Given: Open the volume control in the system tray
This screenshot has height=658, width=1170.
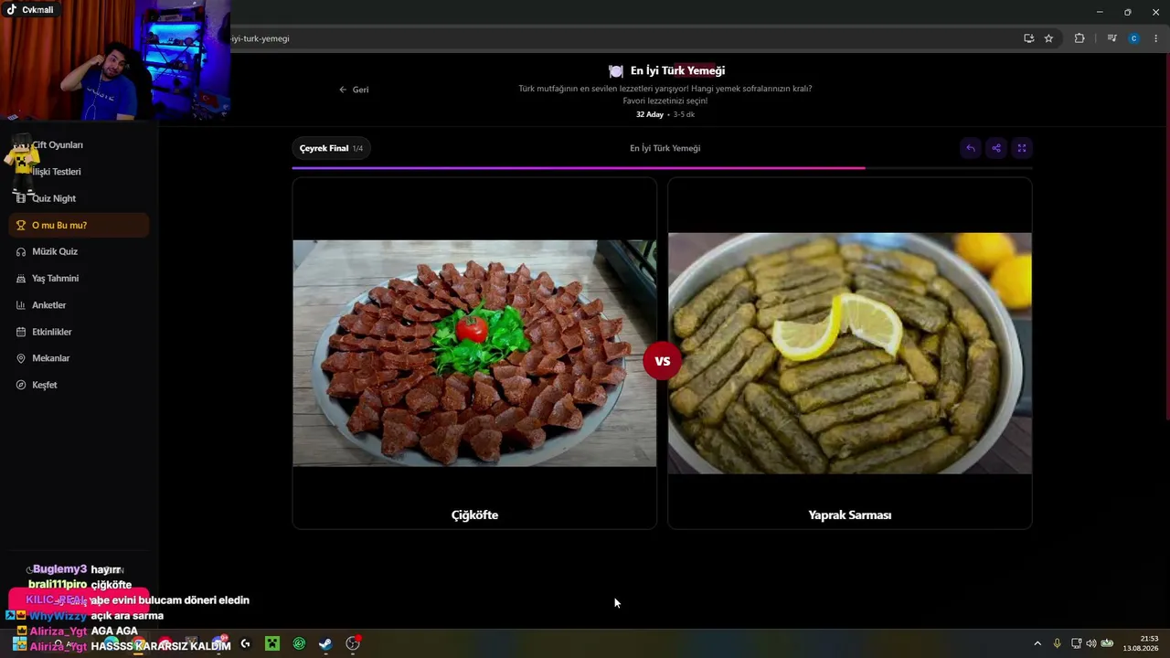Looking at the screenshot, I should [1091, 643].
